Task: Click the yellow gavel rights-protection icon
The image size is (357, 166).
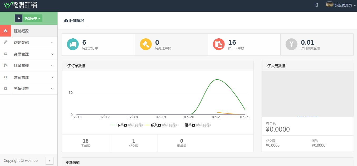Action: (x=146, y=44)
